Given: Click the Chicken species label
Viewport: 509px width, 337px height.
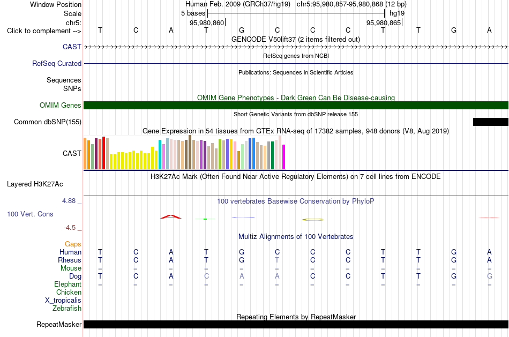Looking at the screenshot, I should pos(69,292).
